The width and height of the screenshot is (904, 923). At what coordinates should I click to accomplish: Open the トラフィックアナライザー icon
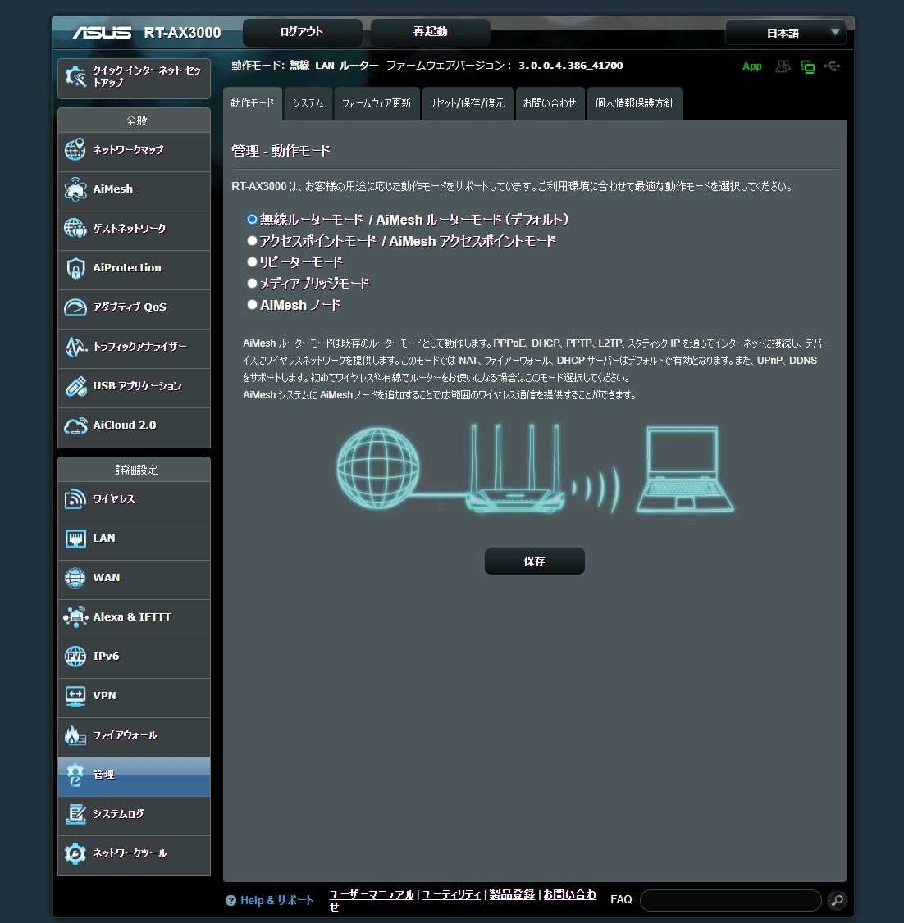pos(75,346)
